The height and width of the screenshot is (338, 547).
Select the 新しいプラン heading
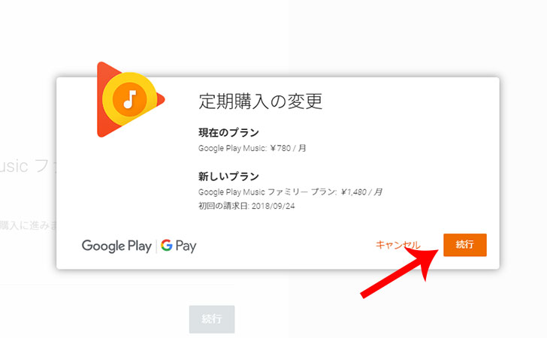point(228,177)
